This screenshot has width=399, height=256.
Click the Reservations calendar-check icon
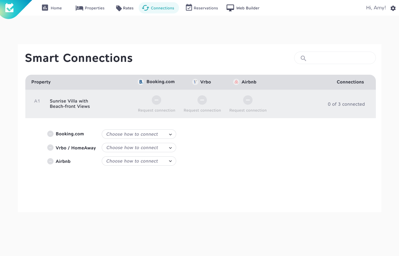pyautogui.click(x=189, y=8)
